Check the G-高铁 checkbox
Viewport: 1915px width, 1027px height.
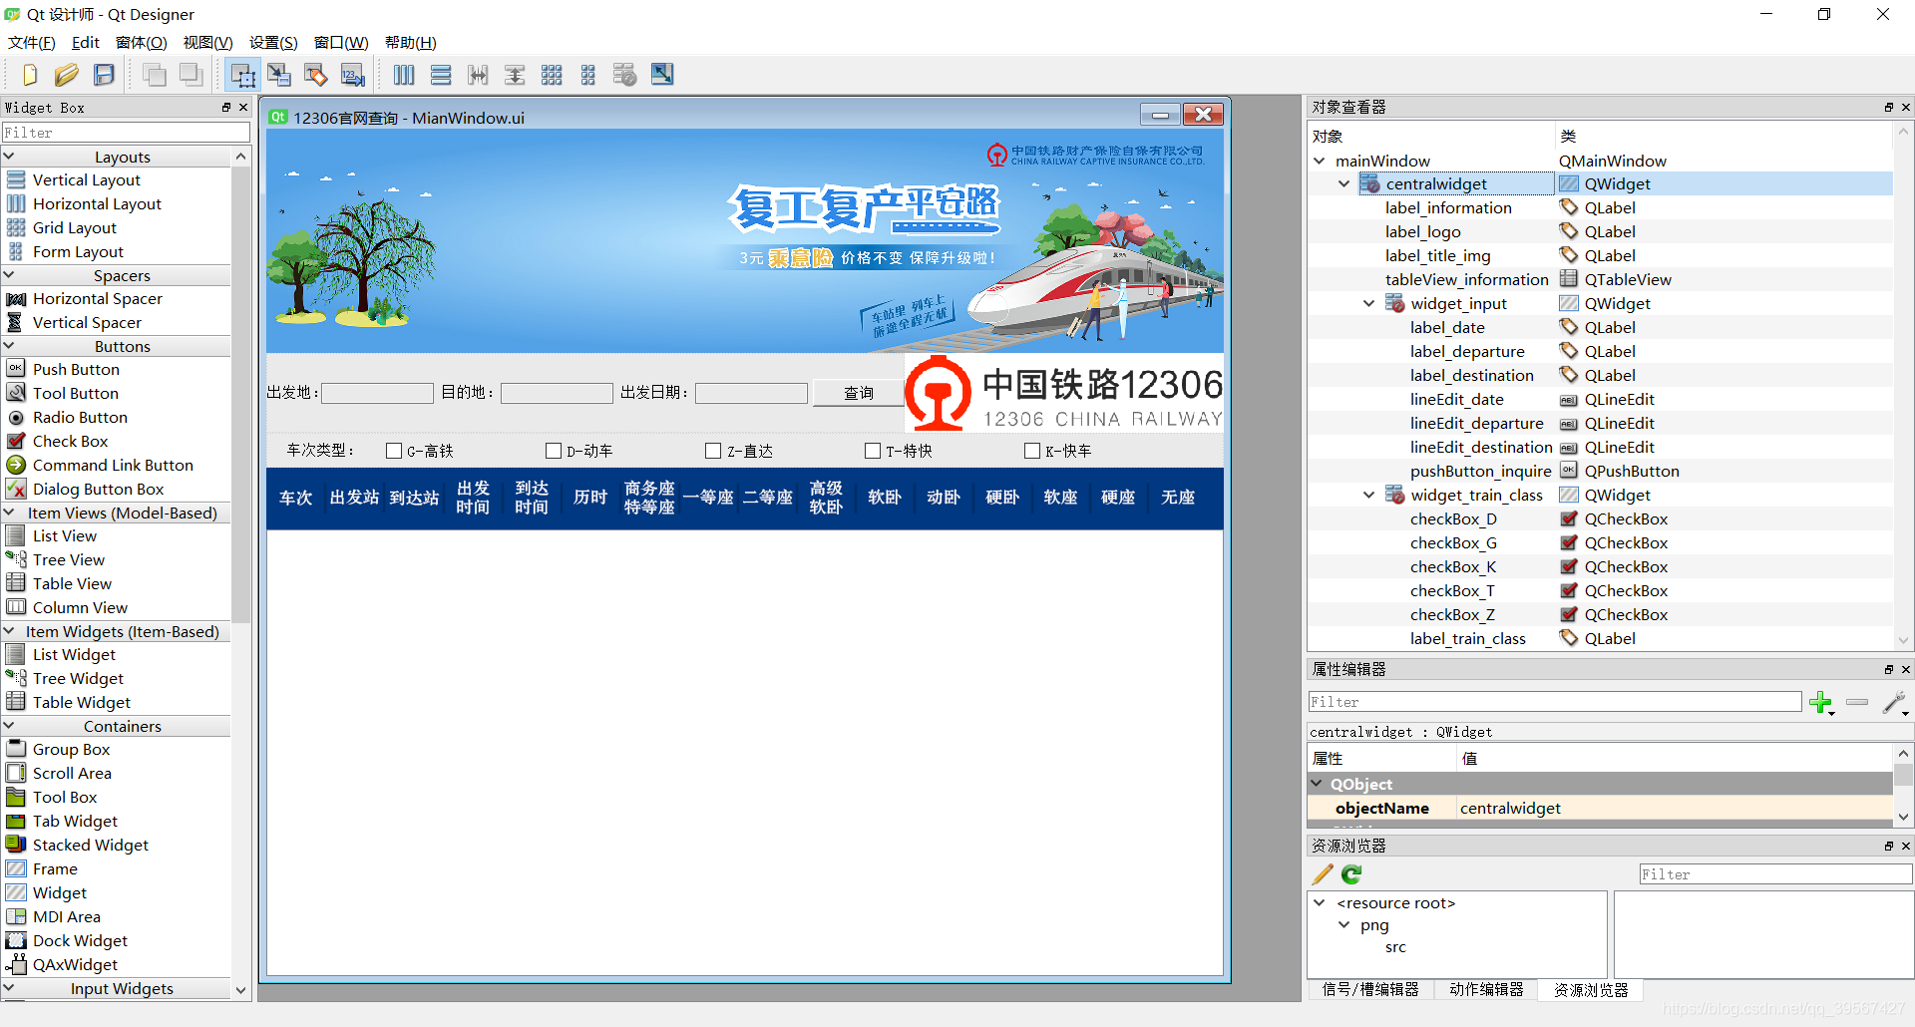tap(394, 451)
